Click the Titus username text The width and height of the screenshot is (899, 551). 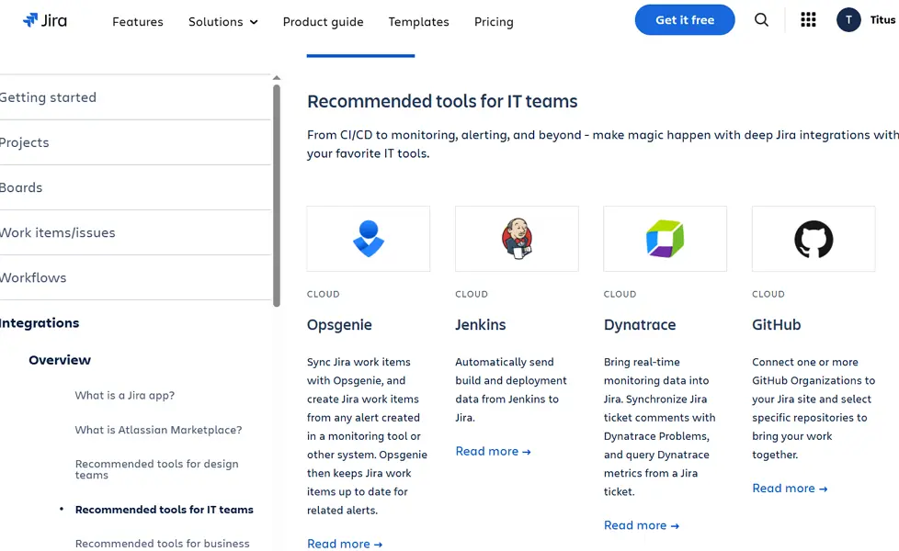pos(882,20)
